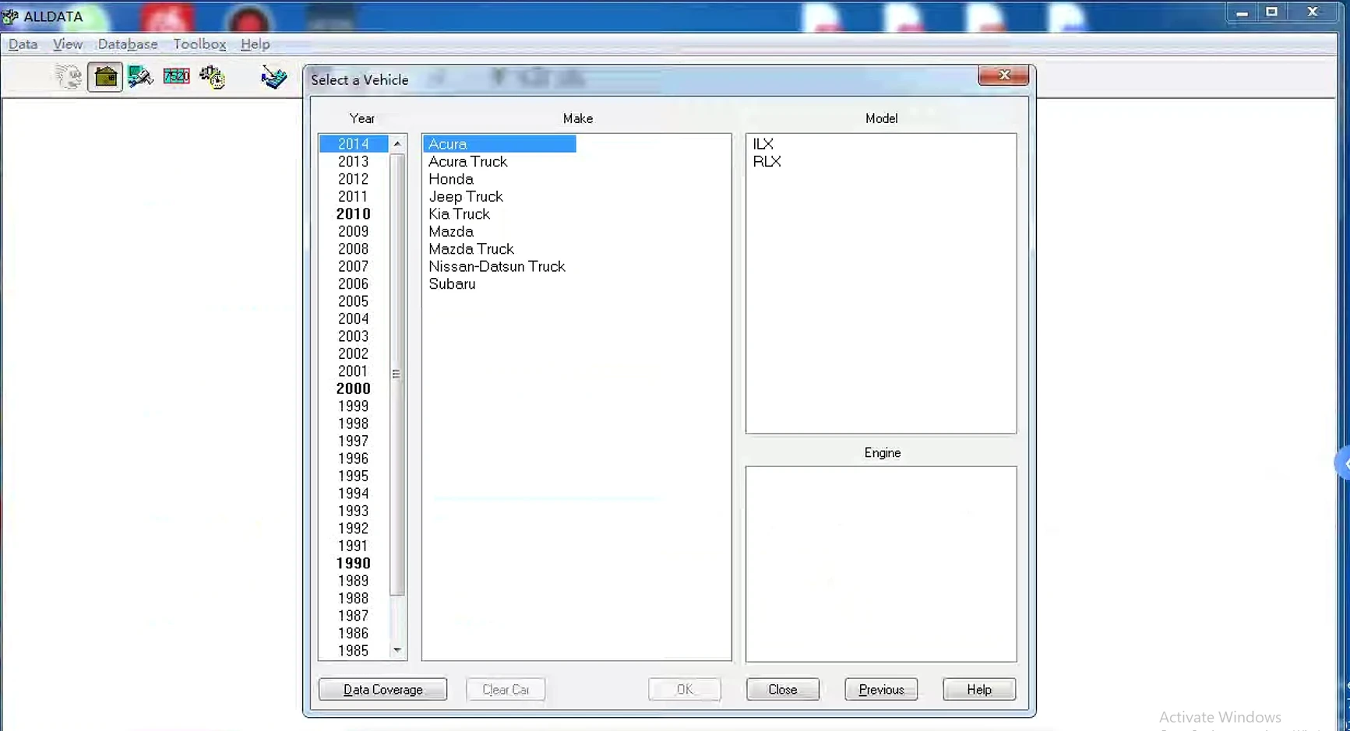Close the Select a Vehicle dialog
This screenshot has height=731, width=1350.
tap(1003, 76)
